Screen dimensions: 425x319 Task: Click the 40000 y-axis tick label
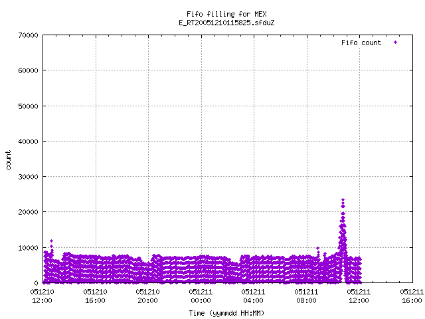pyautogui.click(x=28, y=142)
